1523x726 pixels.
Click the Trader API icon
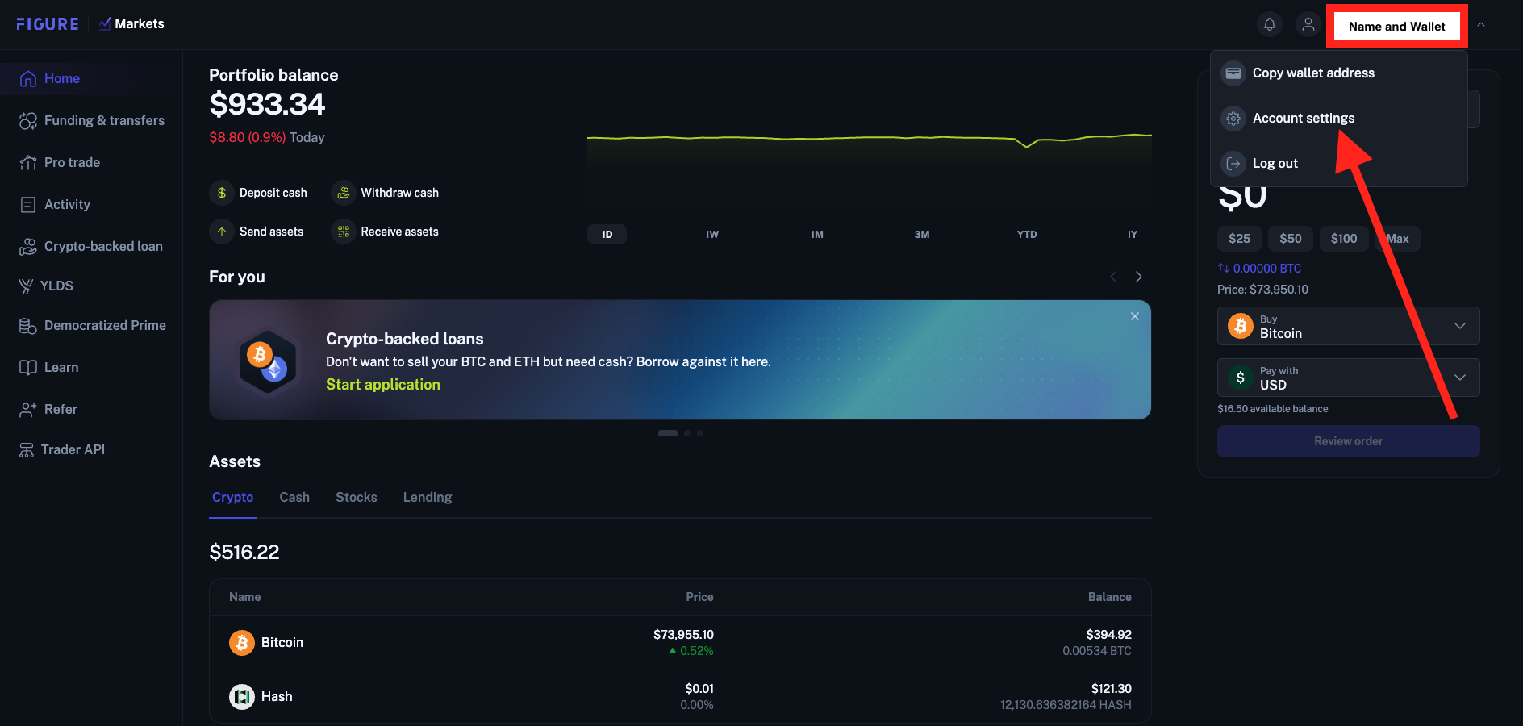[x=27, y=449]
